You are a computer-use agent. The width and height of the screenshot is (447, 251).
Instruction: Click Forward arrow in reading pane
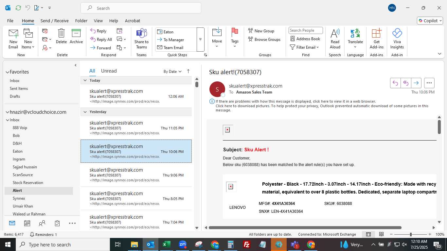416,83
